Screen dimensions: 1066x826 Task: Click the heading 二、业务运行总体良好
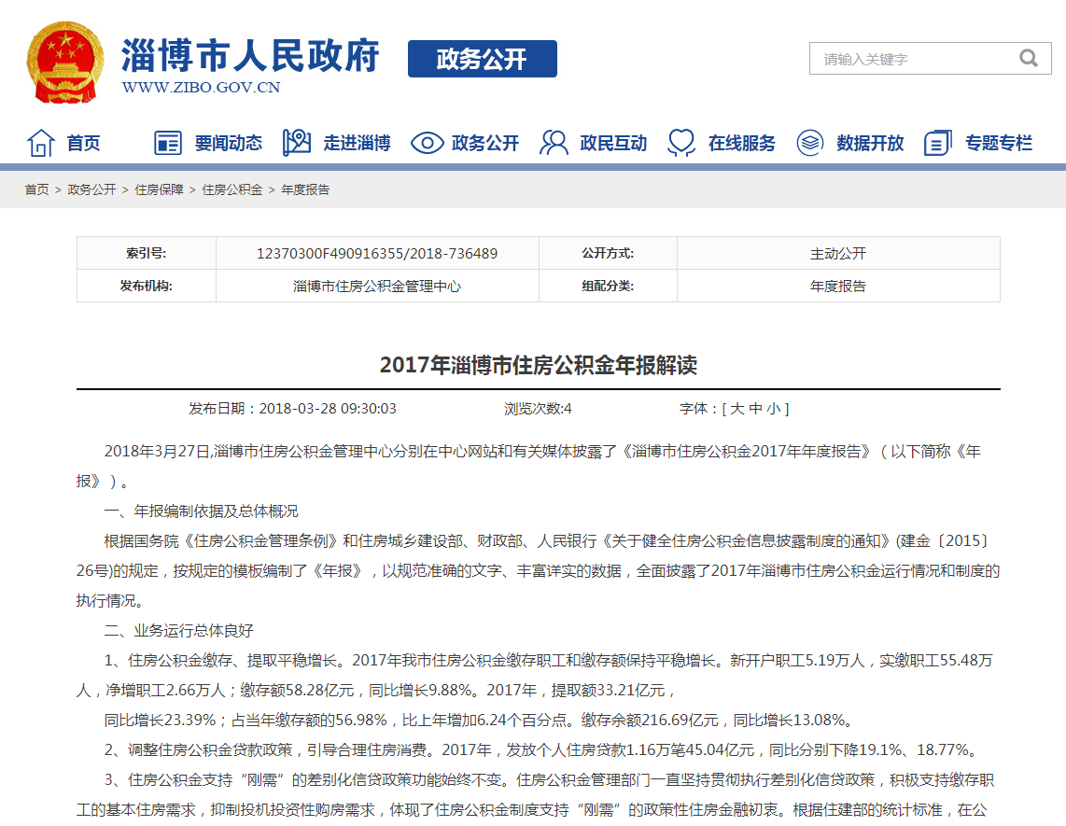coord(179,631)
